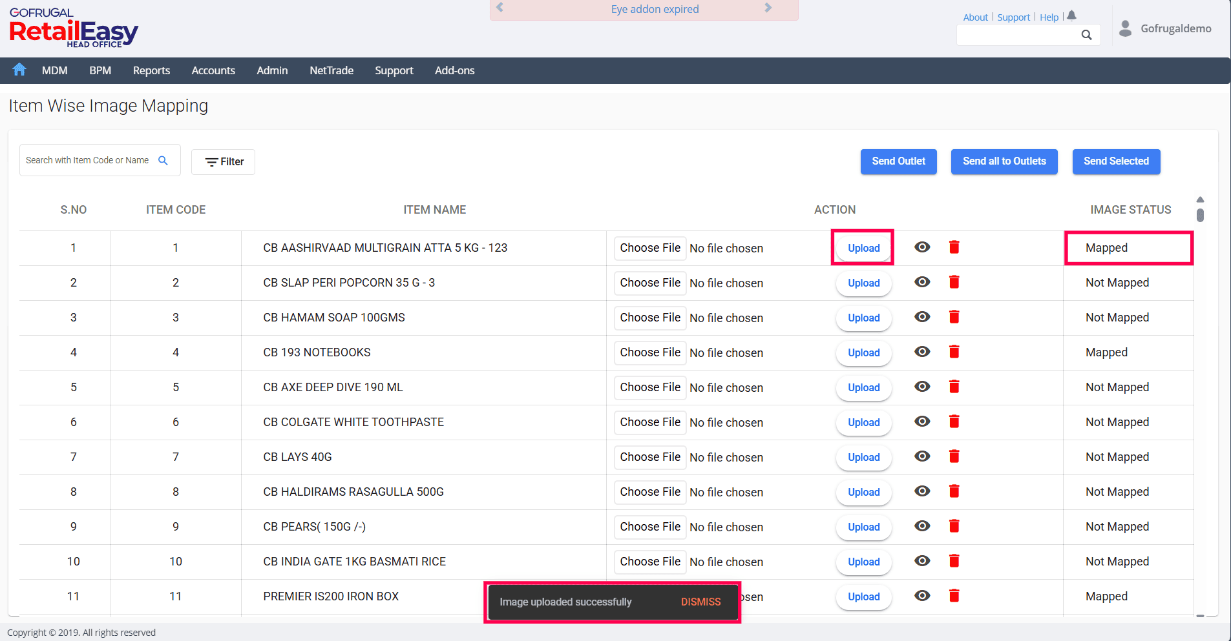Screen dimensions: 1231x641
Task: Open the Filter options
Action: tap(224, 162)
